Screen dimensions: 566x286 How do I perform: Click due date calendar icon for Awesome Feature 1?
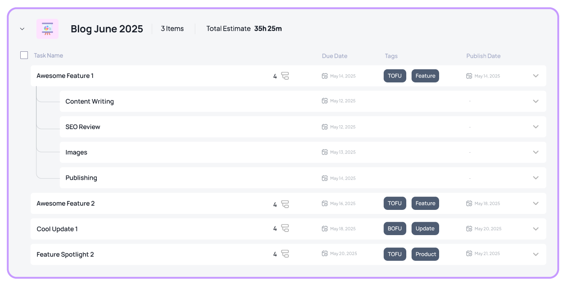coord(325,76)
